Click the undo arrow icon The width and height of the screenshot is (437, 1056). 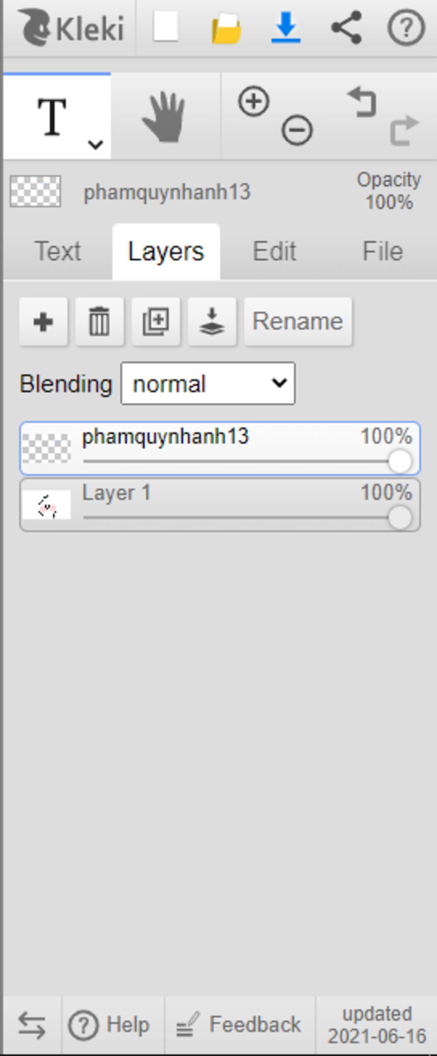coord(362,102)
